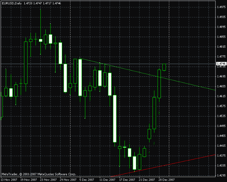This screenshot has height=182, width=227.
Task: Select the chart text label "1"
Action: coord(149,153)
